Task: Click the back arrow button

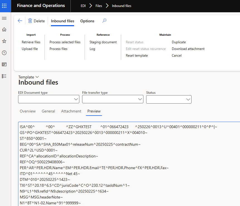Action: click(x=20, y=21)
